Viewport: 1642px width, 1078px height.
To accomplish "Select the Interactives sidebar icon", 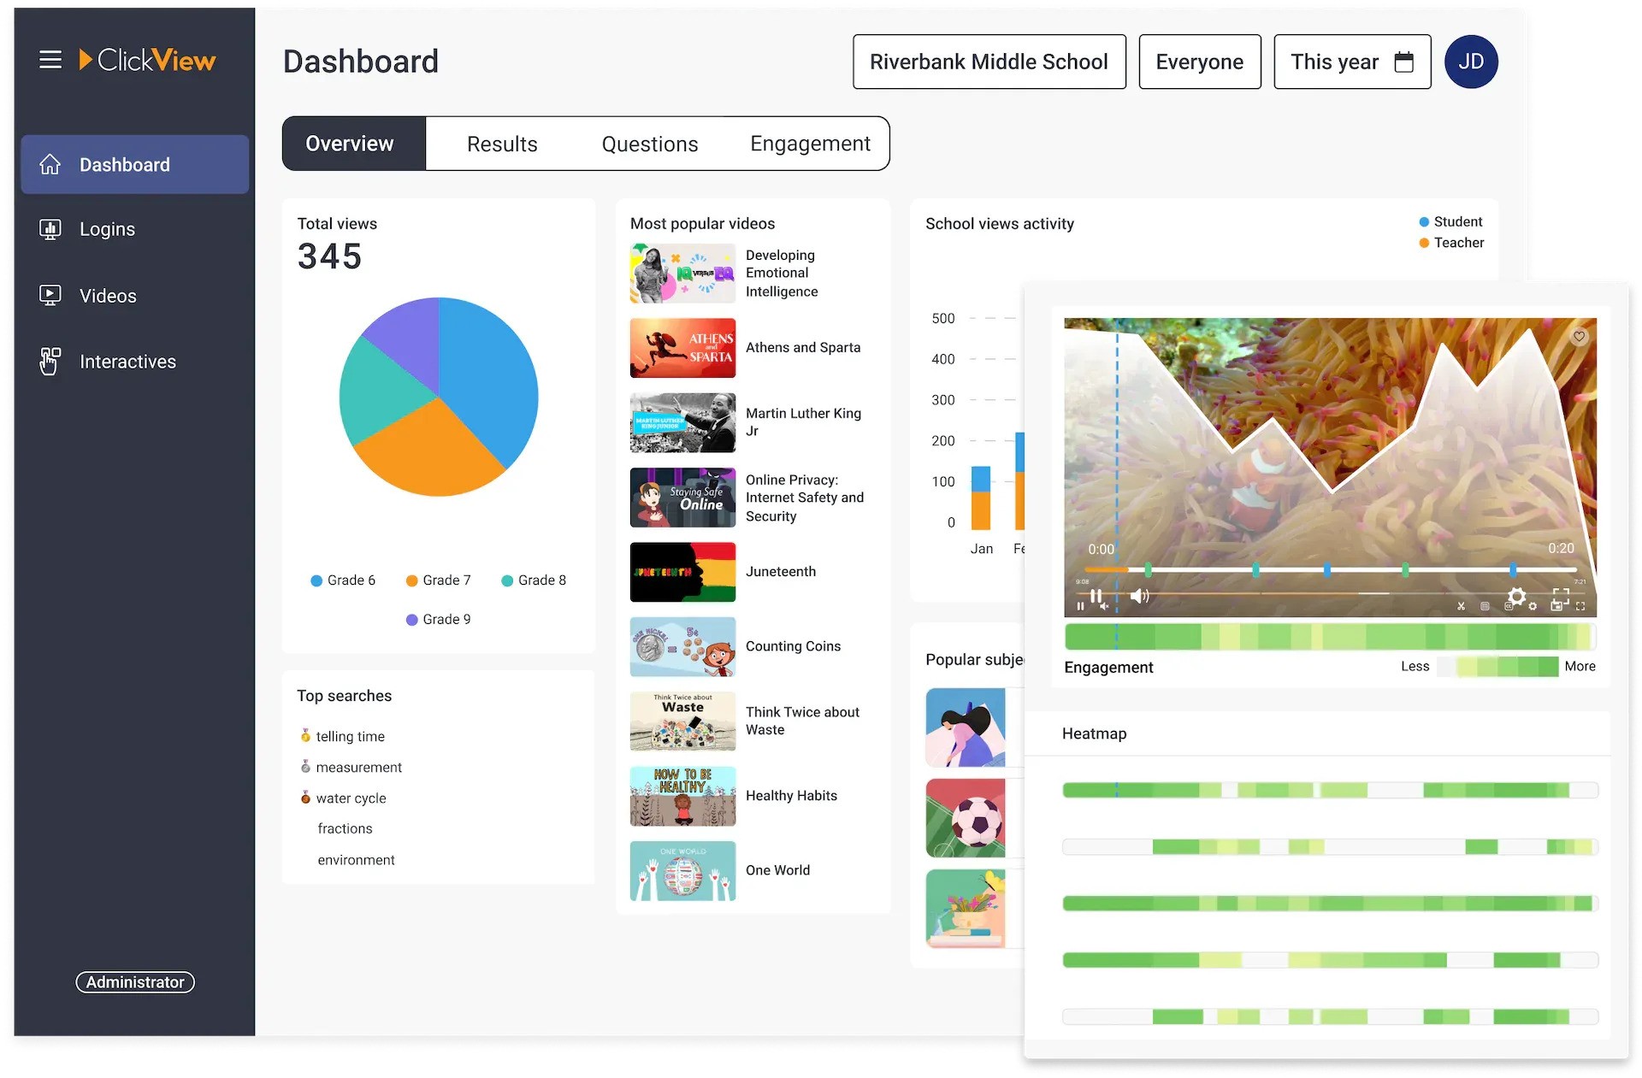I will point(50,361).
